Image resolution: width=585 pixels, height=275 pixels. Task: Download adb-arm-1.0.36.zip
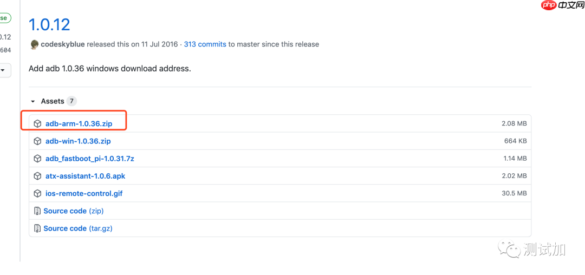point(79,124)
